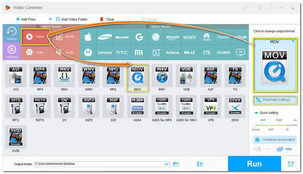Select the DIVX encoder format
The height and width of the screenshot is (174, 303).
pos(235,106)
